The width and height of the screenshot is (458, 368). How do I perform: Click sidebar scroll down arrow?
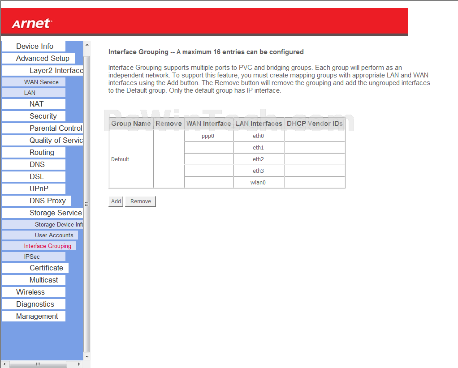click(87, 357)
